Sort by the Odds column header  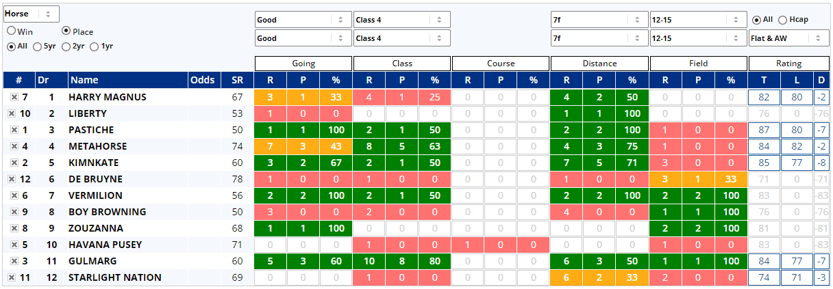(202, 80)
